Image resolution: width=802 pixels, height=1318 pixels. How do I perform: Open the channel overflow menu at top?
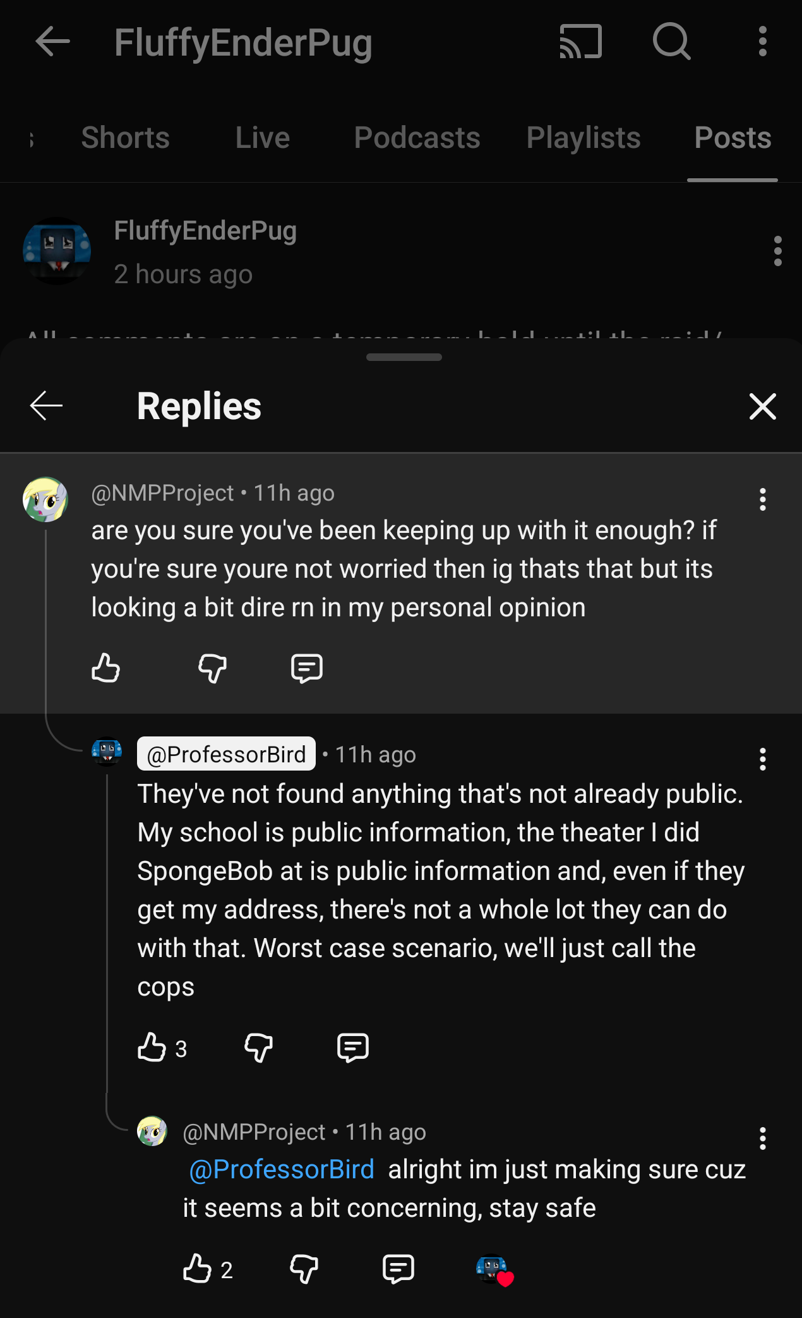(763, 42)
